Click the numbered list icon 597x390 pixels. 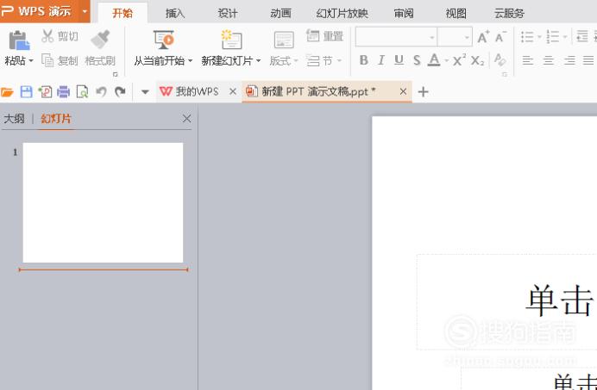[x=552, y=37]
